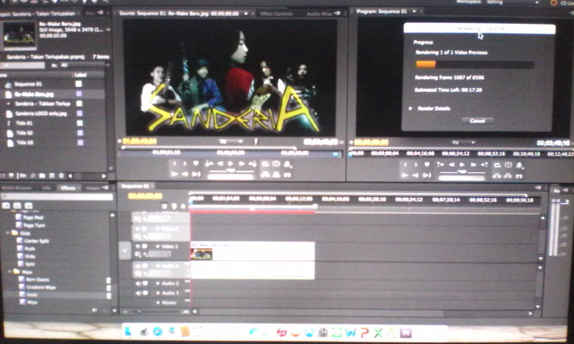The image size is (574, 344).
Task: Step forward one frame in Program monitor
Action: coord(473,165)
